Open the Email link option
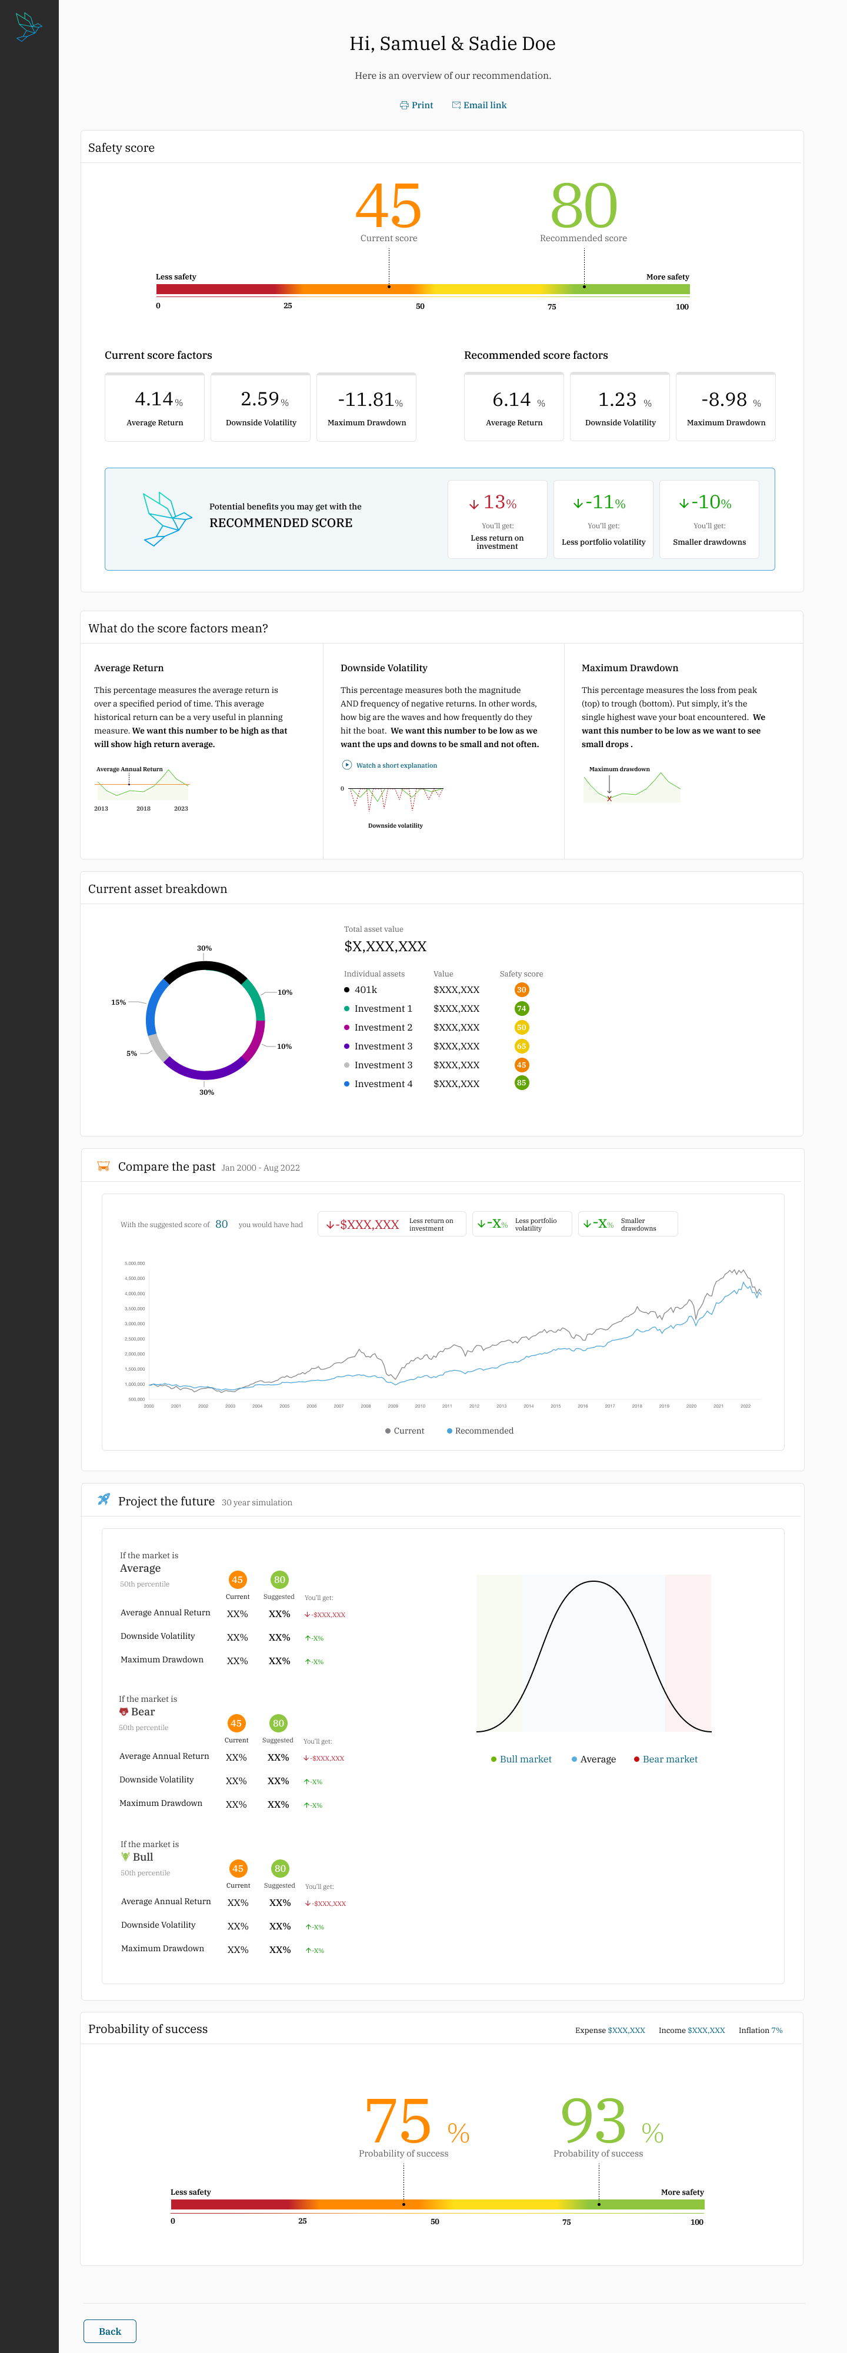The height and width of the screenshot is (2353, 847). (x=480, y=105)
